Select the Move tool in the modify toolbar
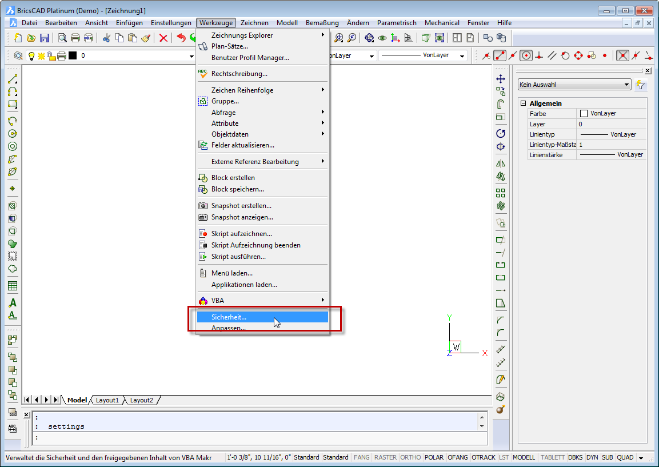This screenshot has width=659, height=467. pyautogui.click(x=501, y=78)
